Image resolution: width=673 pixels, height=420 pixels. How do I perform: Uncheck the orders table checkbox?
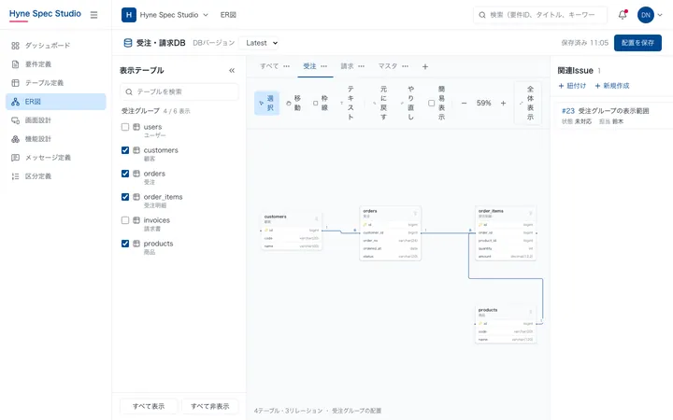125,174
